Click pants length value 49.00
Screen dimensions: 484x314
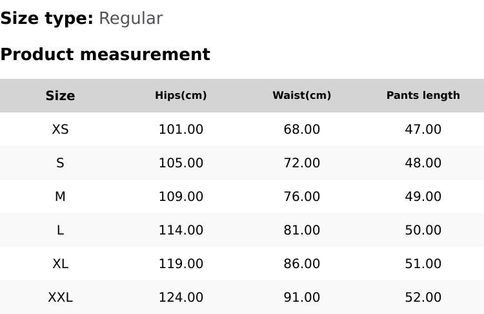pyautogui.click(x=423, y=196)
